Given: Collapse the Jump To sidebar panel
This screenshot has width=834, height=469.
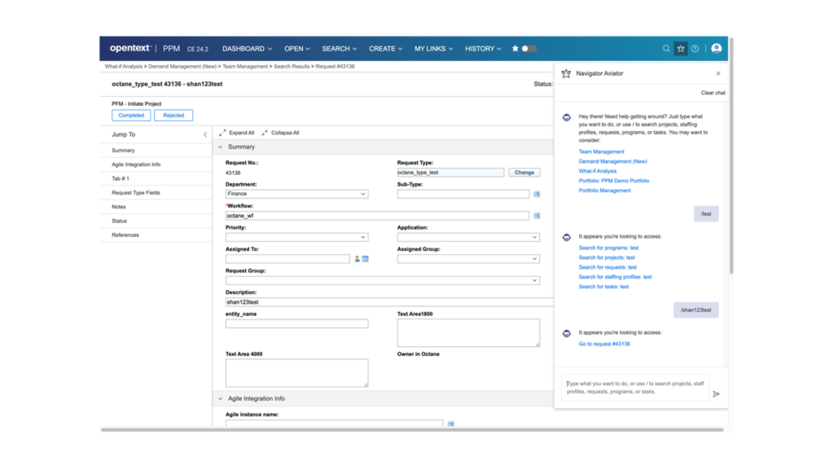Looking at the screenshot, I should tap(205, 134).
